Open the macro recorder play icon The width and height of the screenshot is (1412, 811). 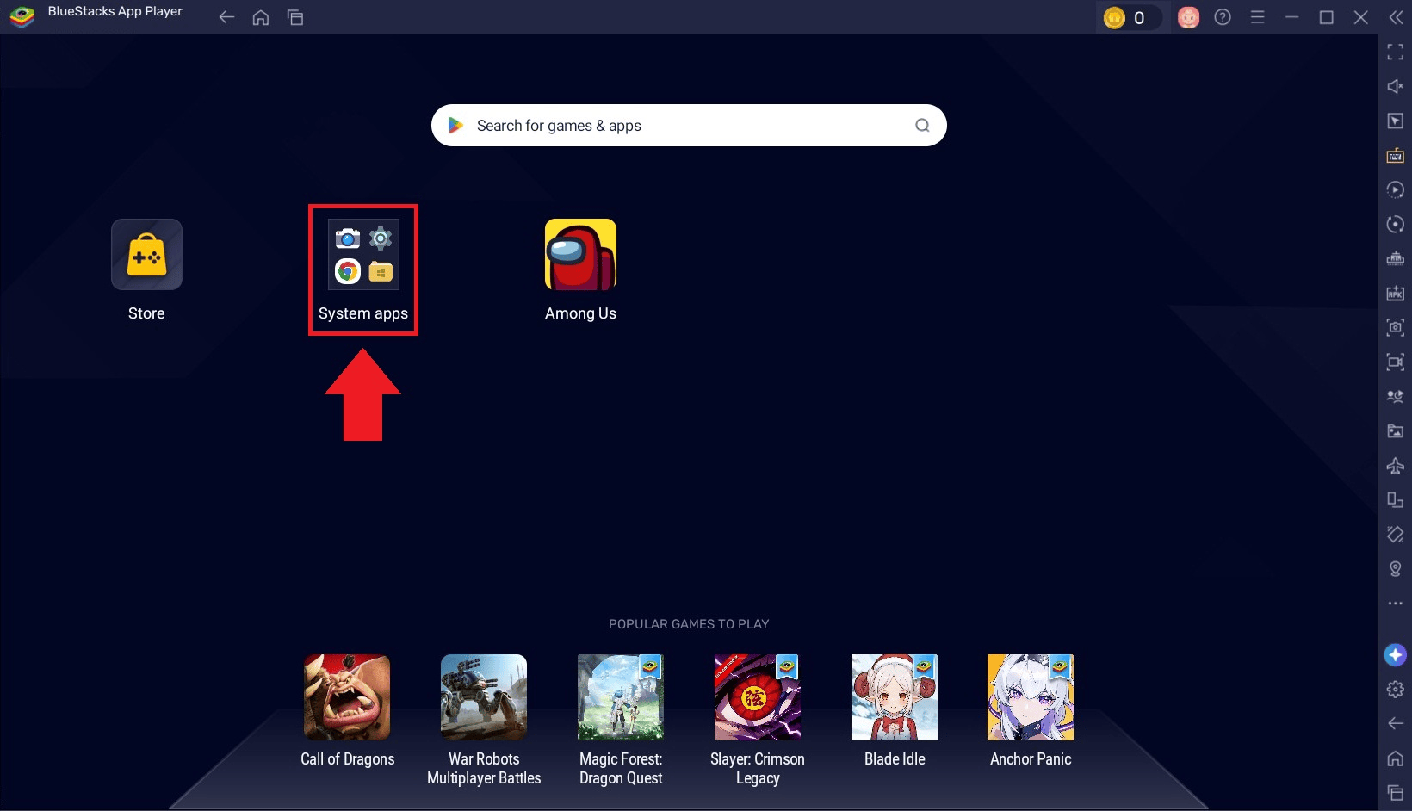(x=1396, y=189)
